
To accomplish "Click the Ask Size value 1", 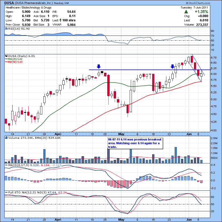I will click(48, 16).
